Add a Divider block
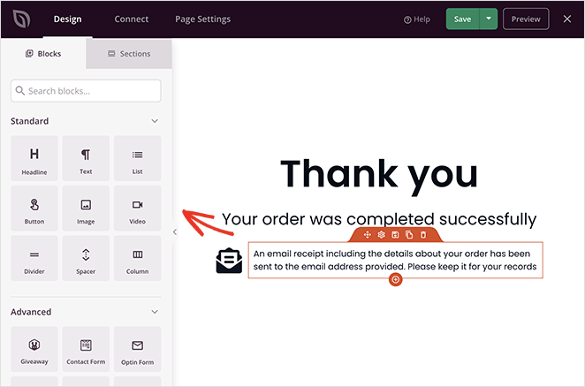Image resolution: width=585 pixels, height=387 pixels. coord(34,258)
